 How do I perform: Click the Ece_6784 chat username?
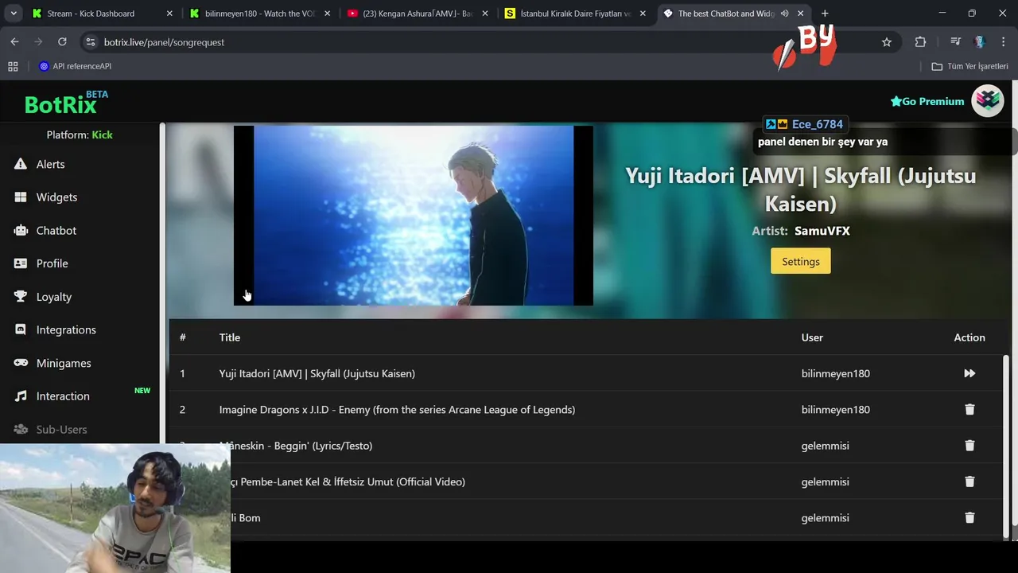(818, 124)
